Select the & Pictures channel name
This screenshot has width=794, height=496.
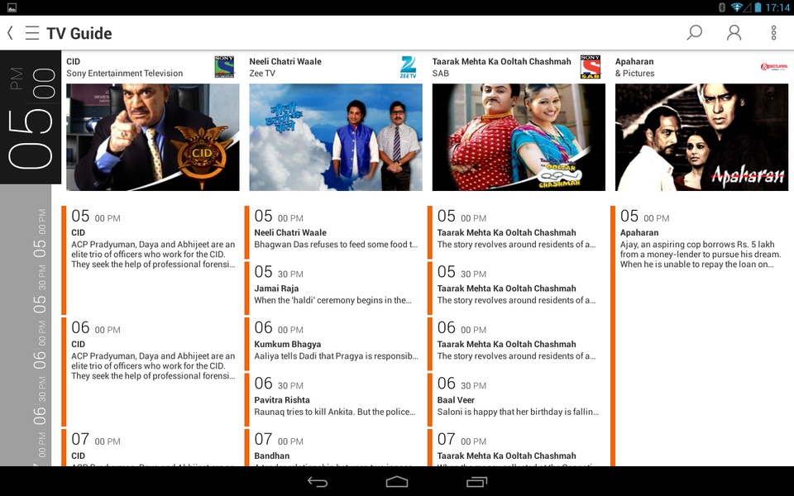click(x=634, y=74)
